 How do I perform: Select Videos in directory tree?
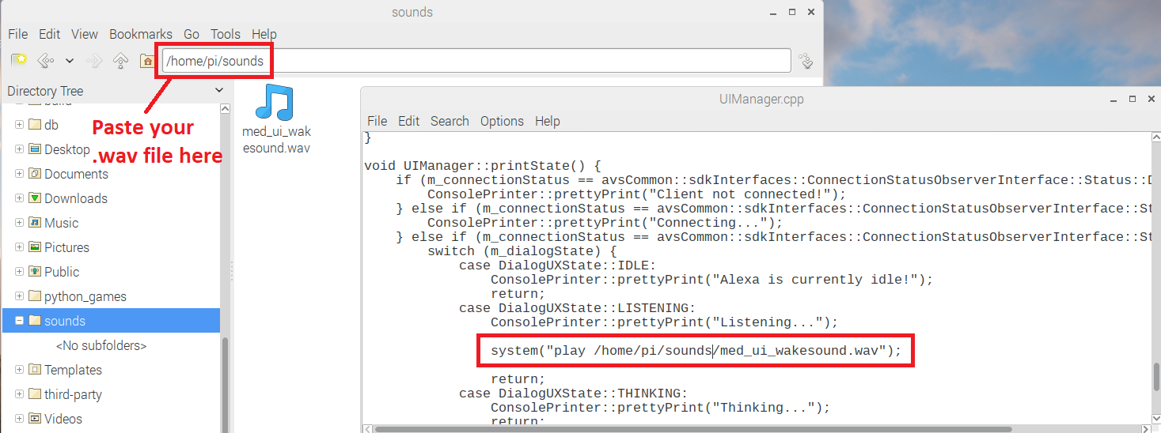coord(63,419)
